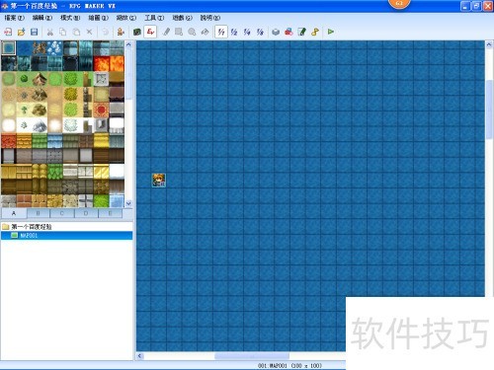Open the Sound Test music note icon
Viewport: 494px width, 370px height.
pyautogui.click(x=315, y=32)
